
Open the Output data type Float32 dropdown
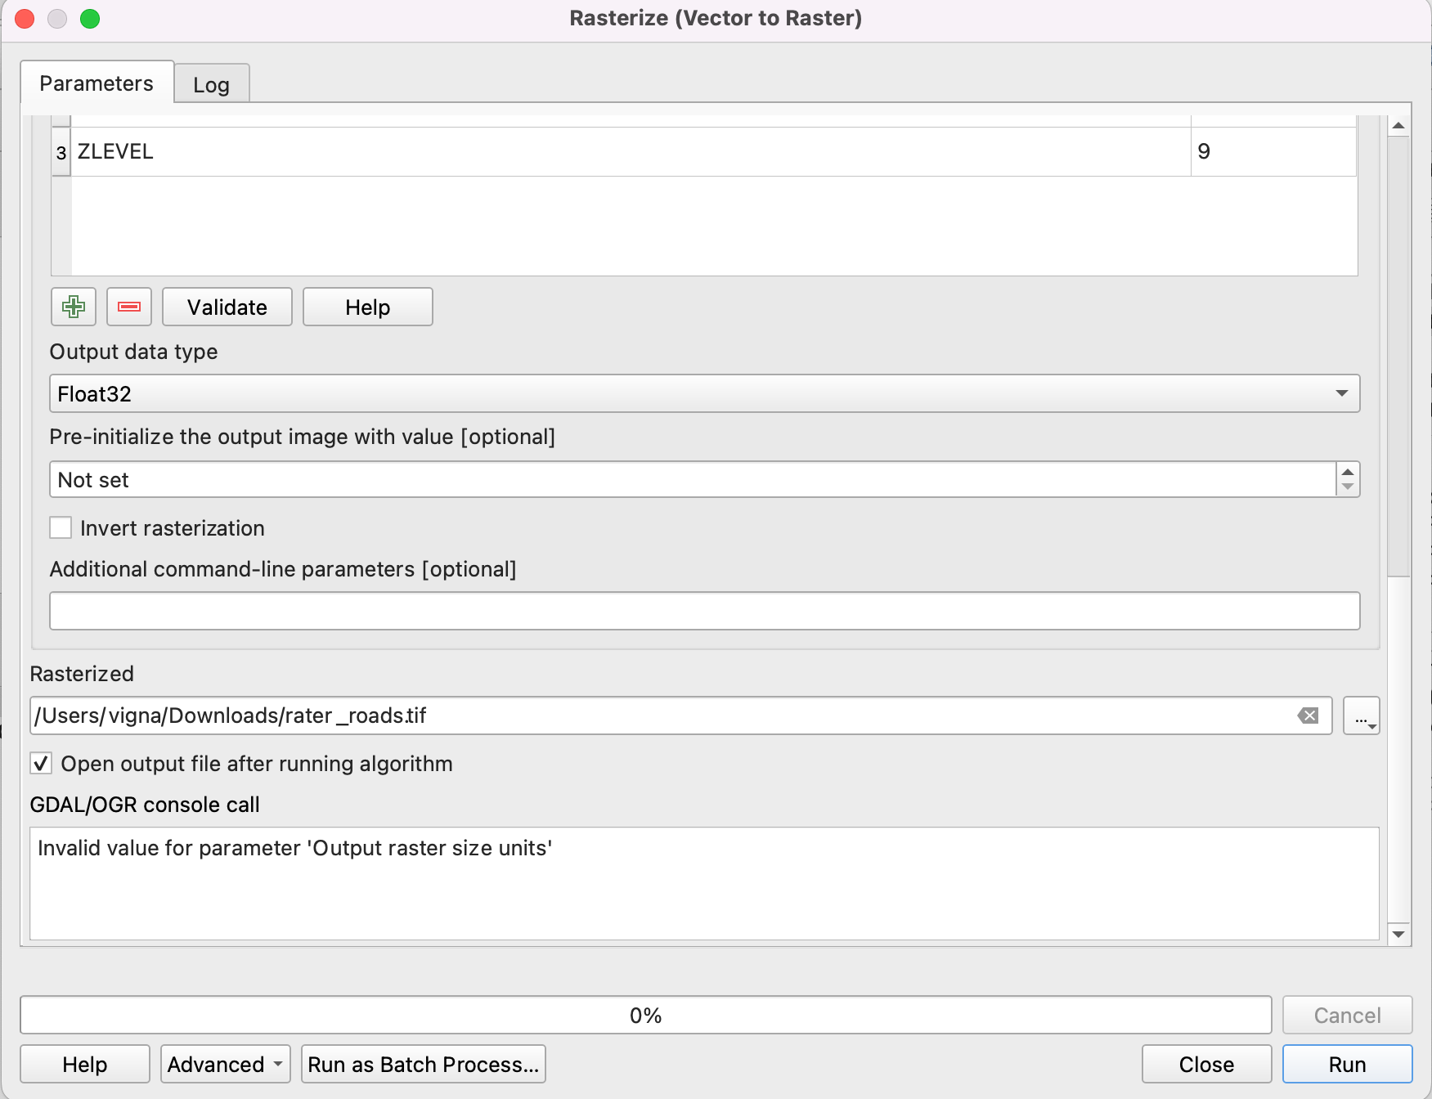(704, 393)
